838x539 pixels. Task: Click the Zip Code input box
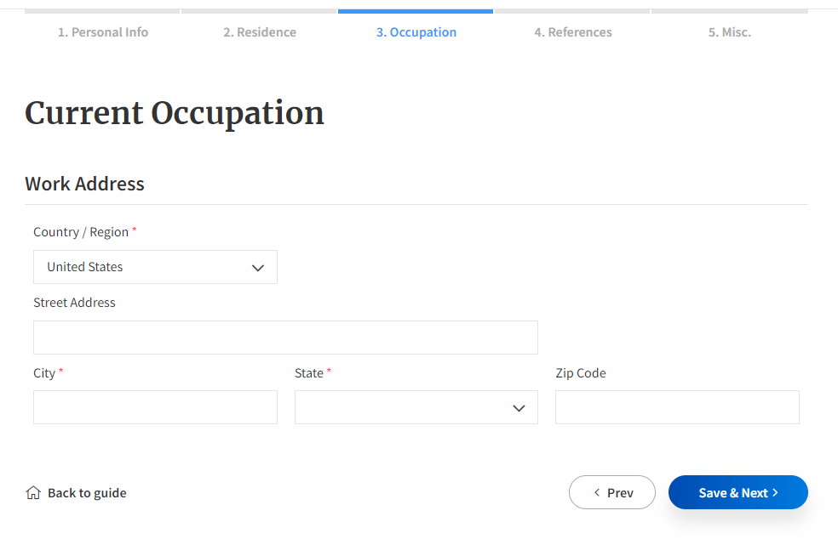[x=677, y=408]
